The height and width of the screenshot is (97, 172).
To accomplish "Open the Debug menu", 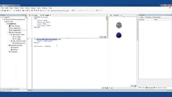I will (x=33, y=8).
